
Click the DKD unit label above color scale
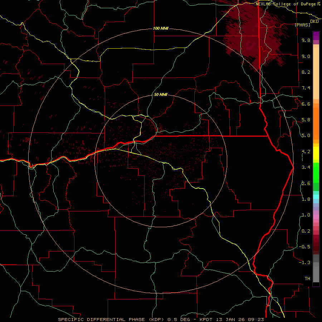314,21
